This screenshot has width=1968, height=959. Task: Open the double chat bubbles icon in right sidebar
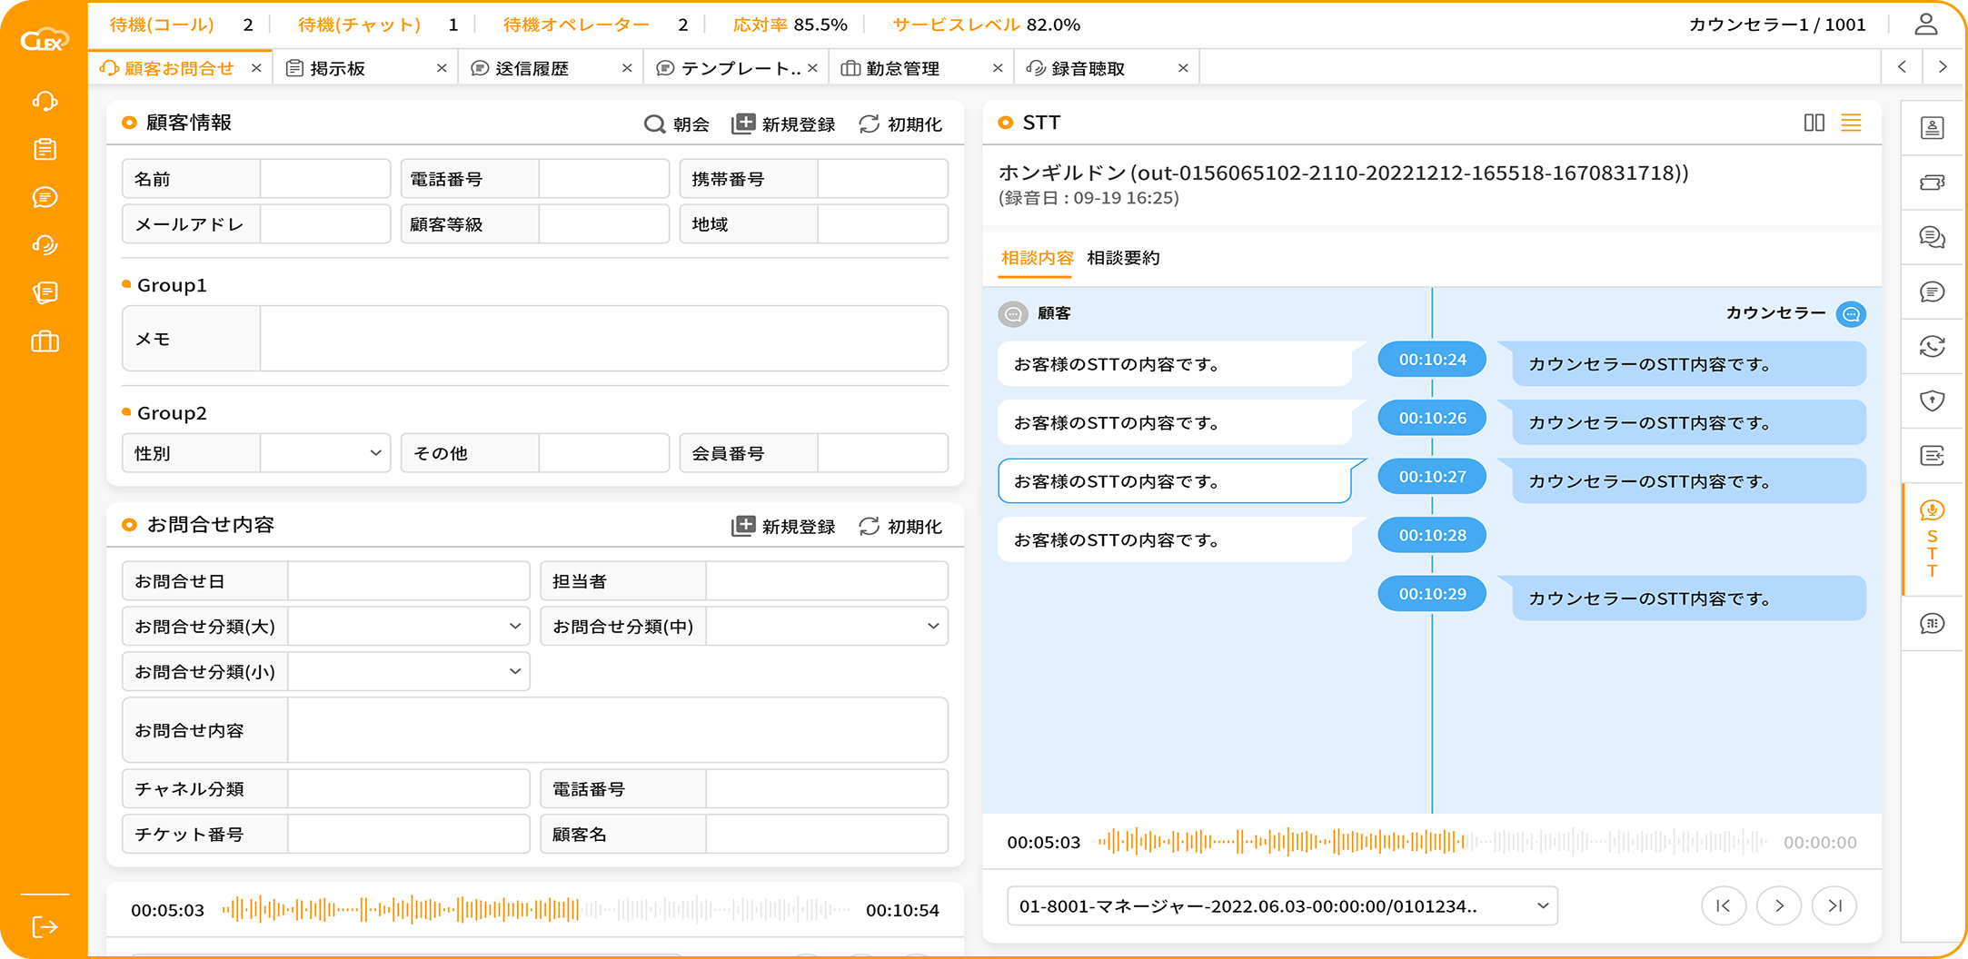point(1932,237)
